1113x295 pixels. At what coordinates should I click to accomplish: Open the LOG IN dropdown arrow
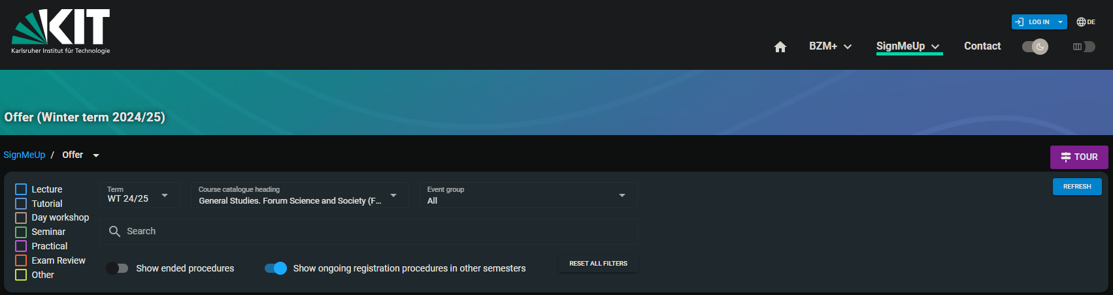click(x=1060, y=22)
